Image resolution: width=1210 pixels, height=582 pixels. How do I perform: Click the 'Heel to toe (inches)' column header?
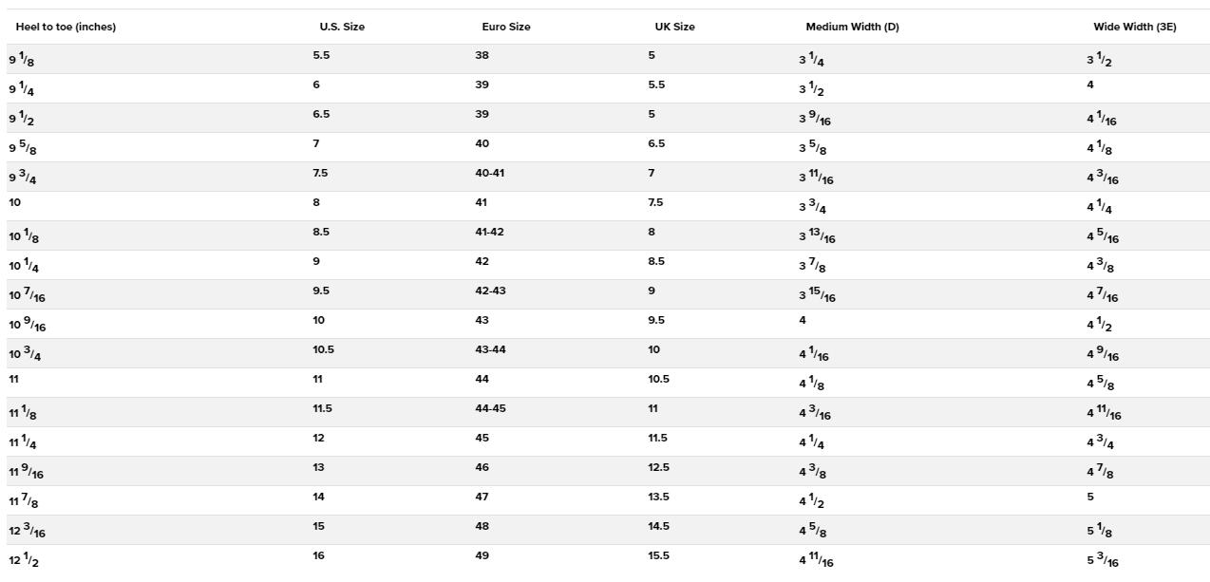tap(66, 27)
